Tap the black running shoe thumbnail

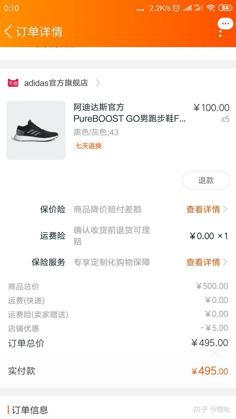[36, 130]
